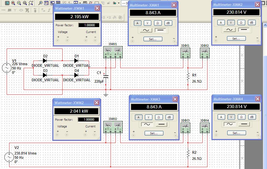Close the Multimeter-XMM3 window

point(175,99)
